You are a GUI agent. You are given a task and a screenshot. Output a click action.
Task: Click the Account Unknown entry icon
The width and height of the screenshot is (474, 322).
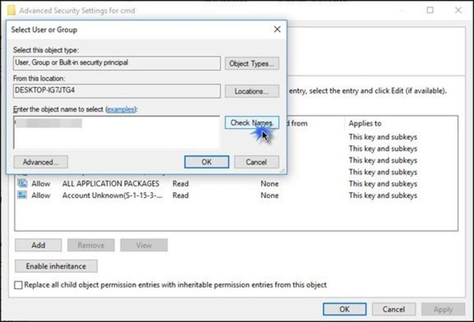(x=22, y=195)
